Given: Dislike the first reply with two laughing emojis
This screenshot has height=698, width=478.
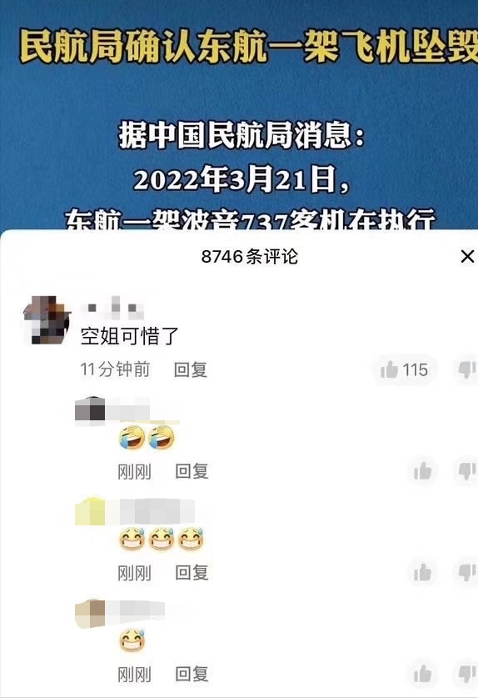Looking at the screenshot, I should (467, 471).
